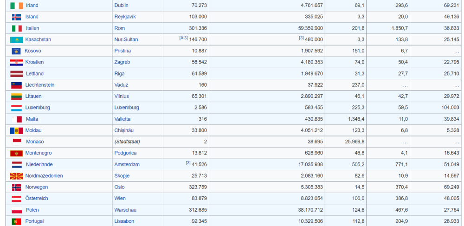
Task: Open the Liechtenstein country link
Action: (x=40, y=85)
